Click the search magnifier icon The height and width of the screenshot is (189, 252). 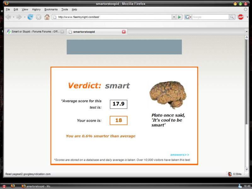pyautogui.click(x=232, y=17)
